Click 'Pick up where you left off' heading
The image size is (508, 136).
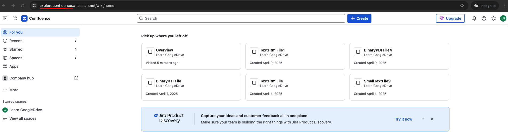(x=164, y=36)
